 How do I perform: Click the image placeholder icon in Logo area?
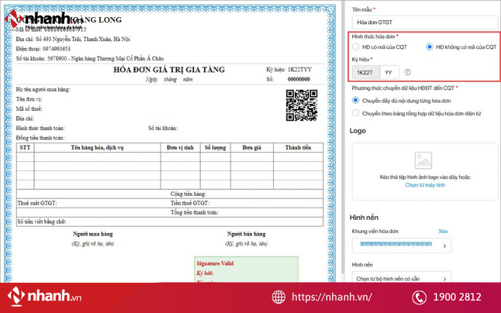pos(423,160)
